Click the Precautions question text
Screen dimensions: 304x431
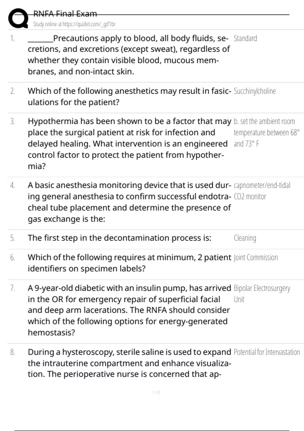(x=129, y=55)
